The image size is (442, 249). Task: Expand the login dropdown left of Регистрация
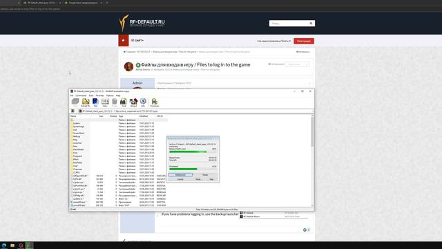(273, 41)
